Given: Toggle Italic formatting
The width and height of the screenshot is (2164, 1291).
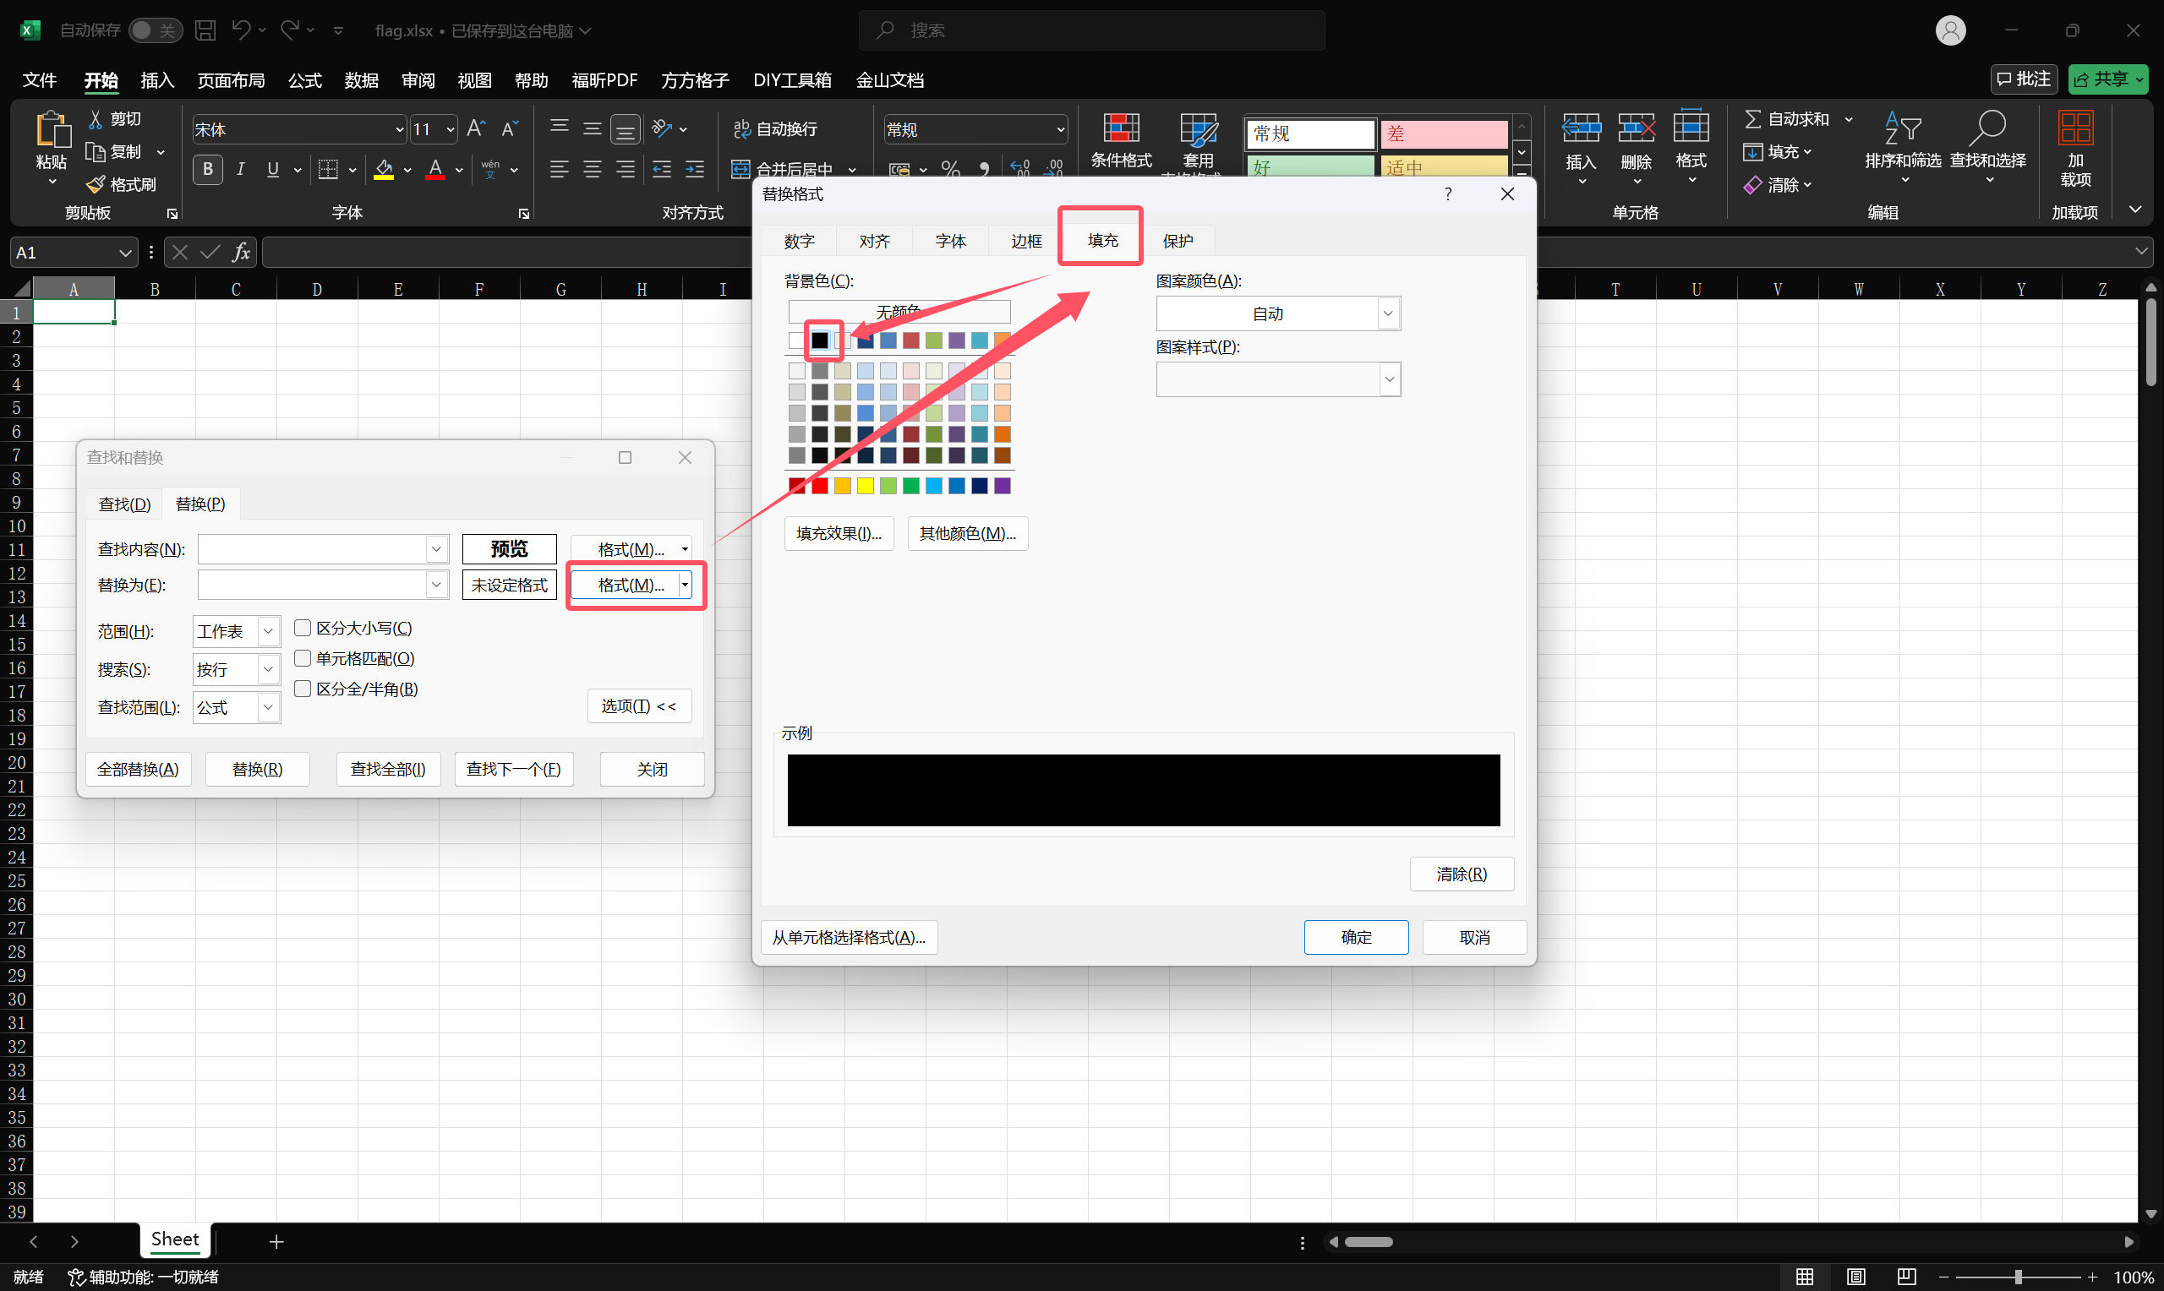Looking at the screenshot, I should click(240, 169).
